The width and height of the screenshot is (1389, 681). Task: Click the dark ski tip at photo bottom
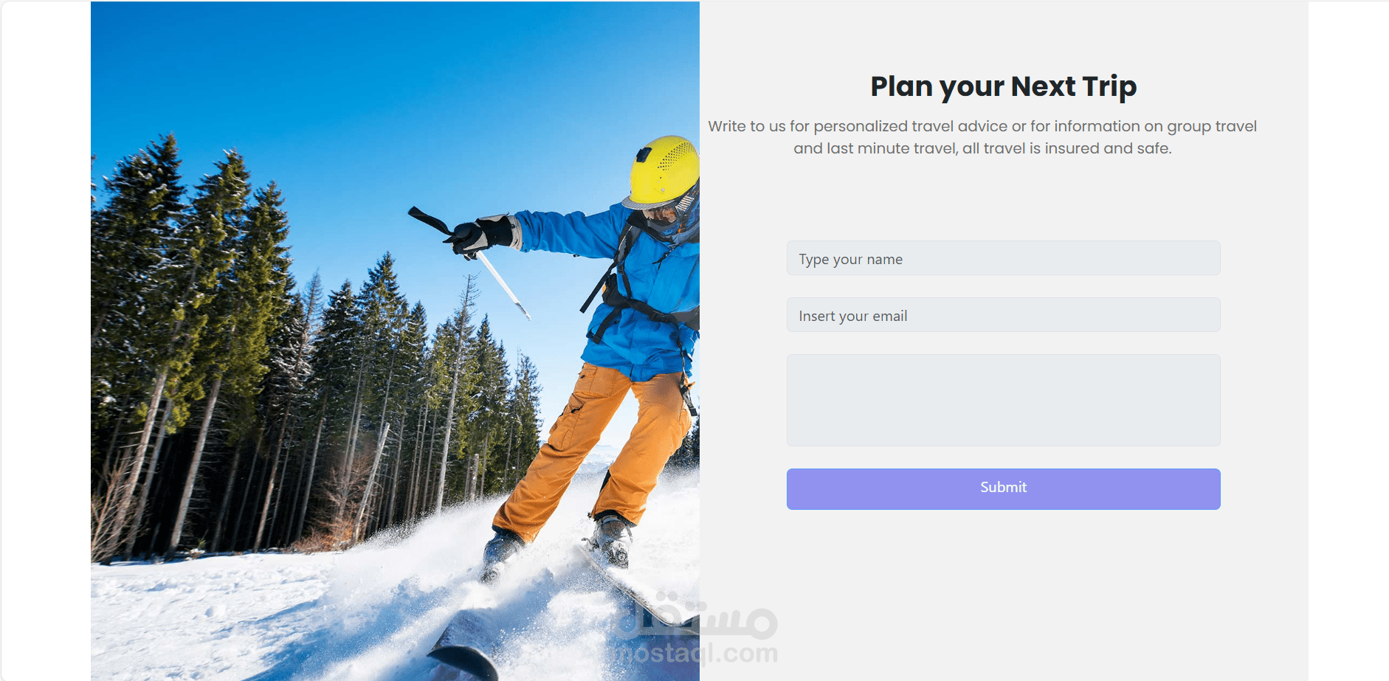coord(465,659)
